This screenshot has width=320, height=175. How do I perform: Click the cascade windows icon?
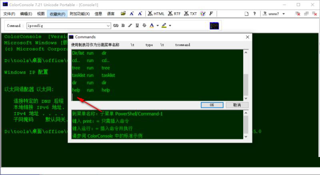306,14
